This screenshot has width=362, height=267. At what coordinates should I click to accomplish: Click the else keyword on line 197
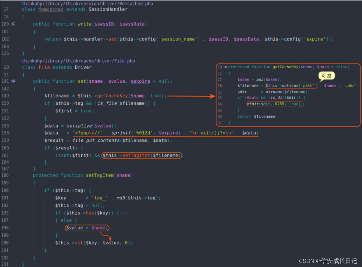point(66,220)
